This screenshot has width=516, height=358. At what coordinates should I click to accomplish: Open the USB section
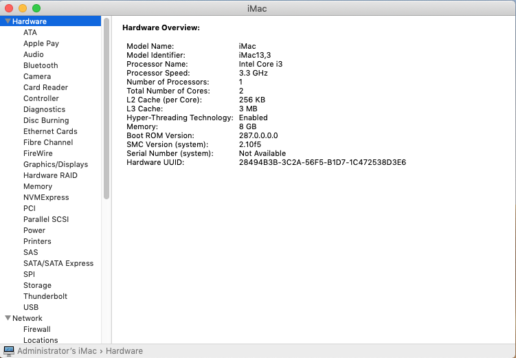pos(31,307)
